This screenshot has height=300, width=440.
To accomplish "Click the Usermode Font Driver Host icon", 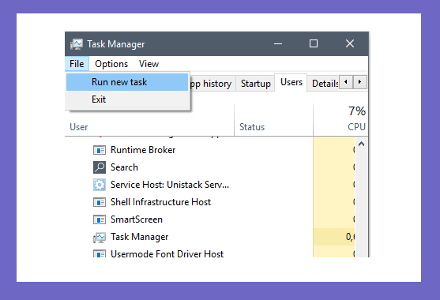I will (100, 253).
